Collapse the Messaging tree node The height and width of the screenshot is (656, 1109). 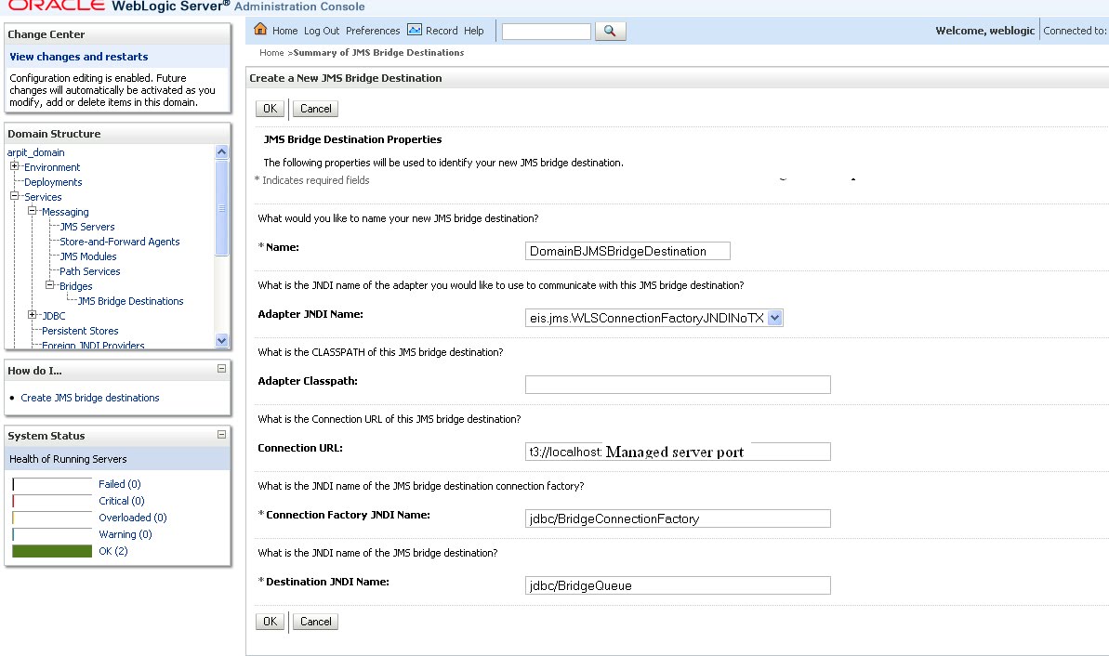point(32,211)
